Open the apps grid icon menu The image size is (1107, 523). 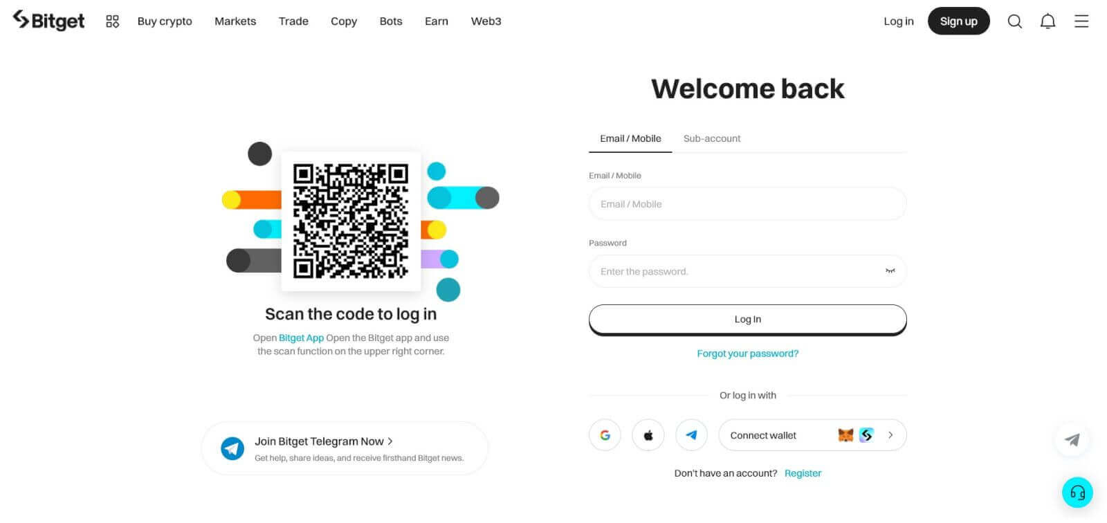click(112, 21)
